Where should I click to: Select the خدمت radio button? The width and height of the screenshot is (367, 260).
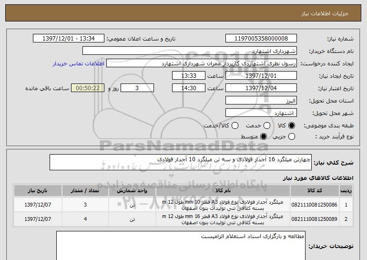tap(267, 126)
